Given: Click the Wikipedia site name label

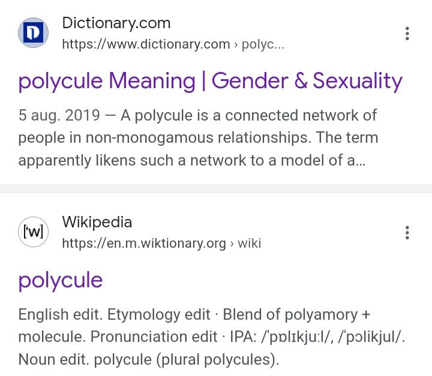Looking at the screenshot, I should click(97, 222).
